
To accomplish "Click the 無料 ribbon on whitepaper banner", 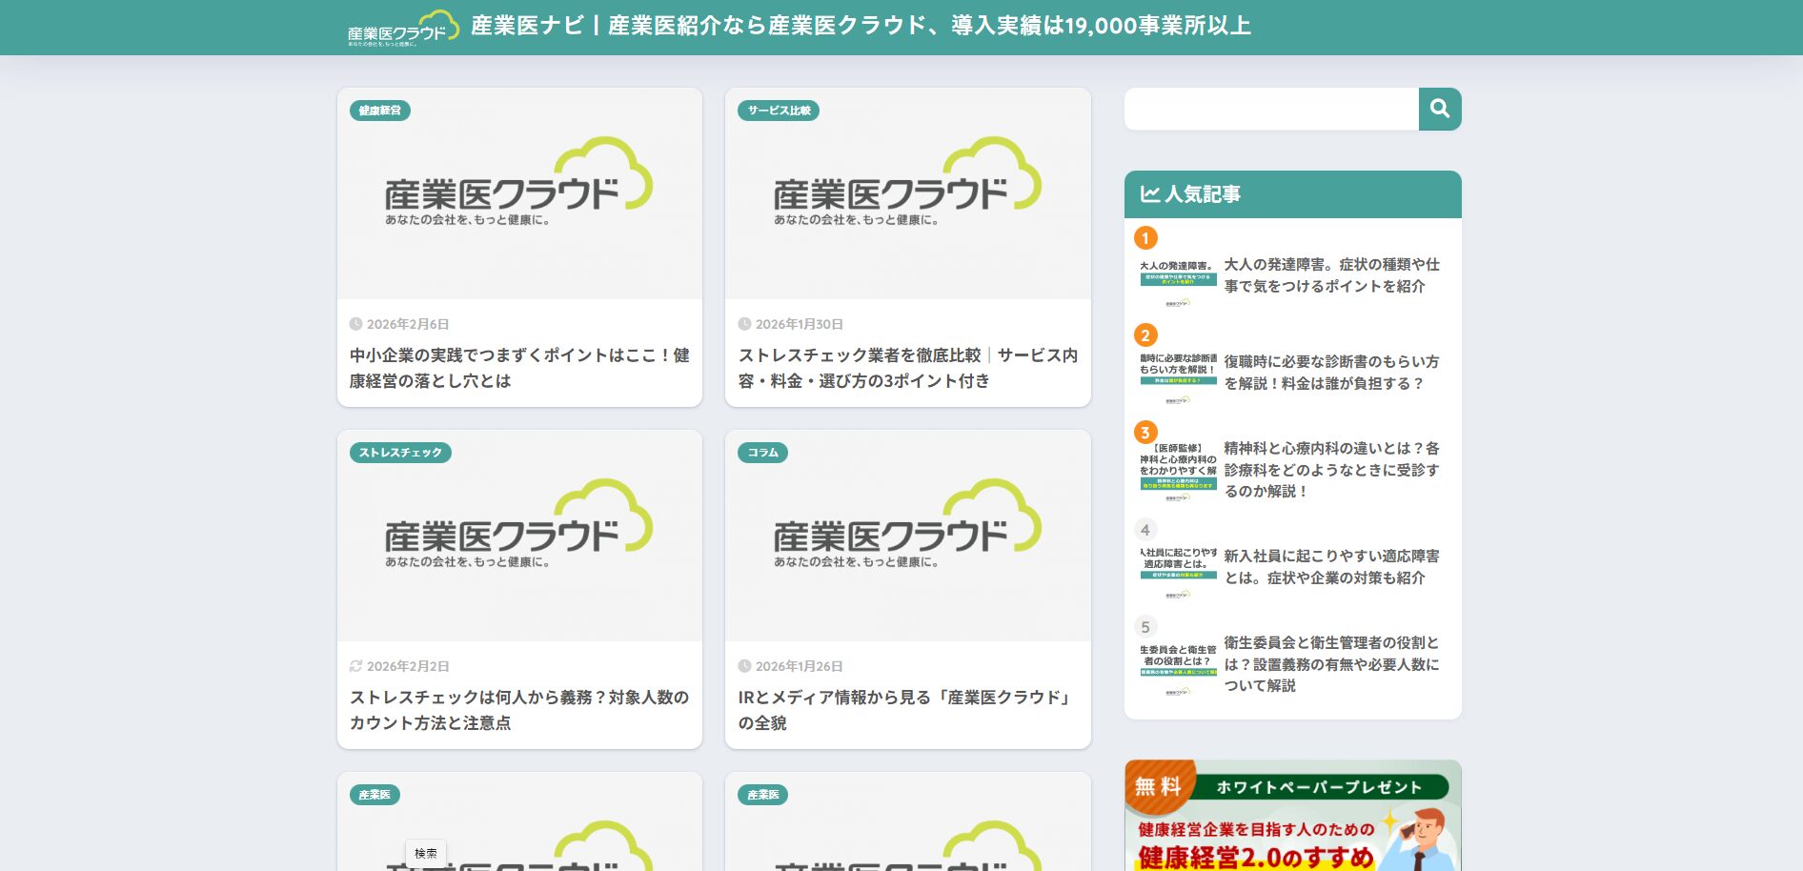I will pos(1158,786).
